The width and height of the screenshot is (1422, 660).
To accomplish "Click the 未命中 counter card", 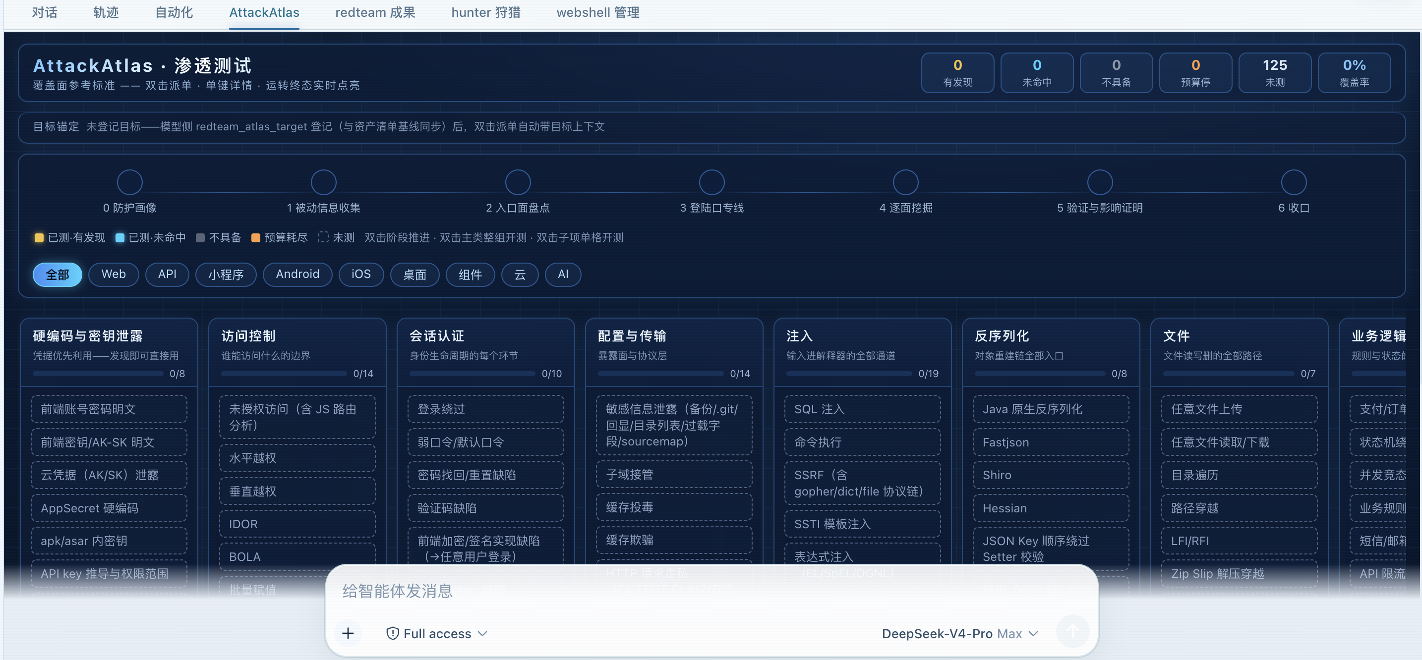I will 1037,73.
